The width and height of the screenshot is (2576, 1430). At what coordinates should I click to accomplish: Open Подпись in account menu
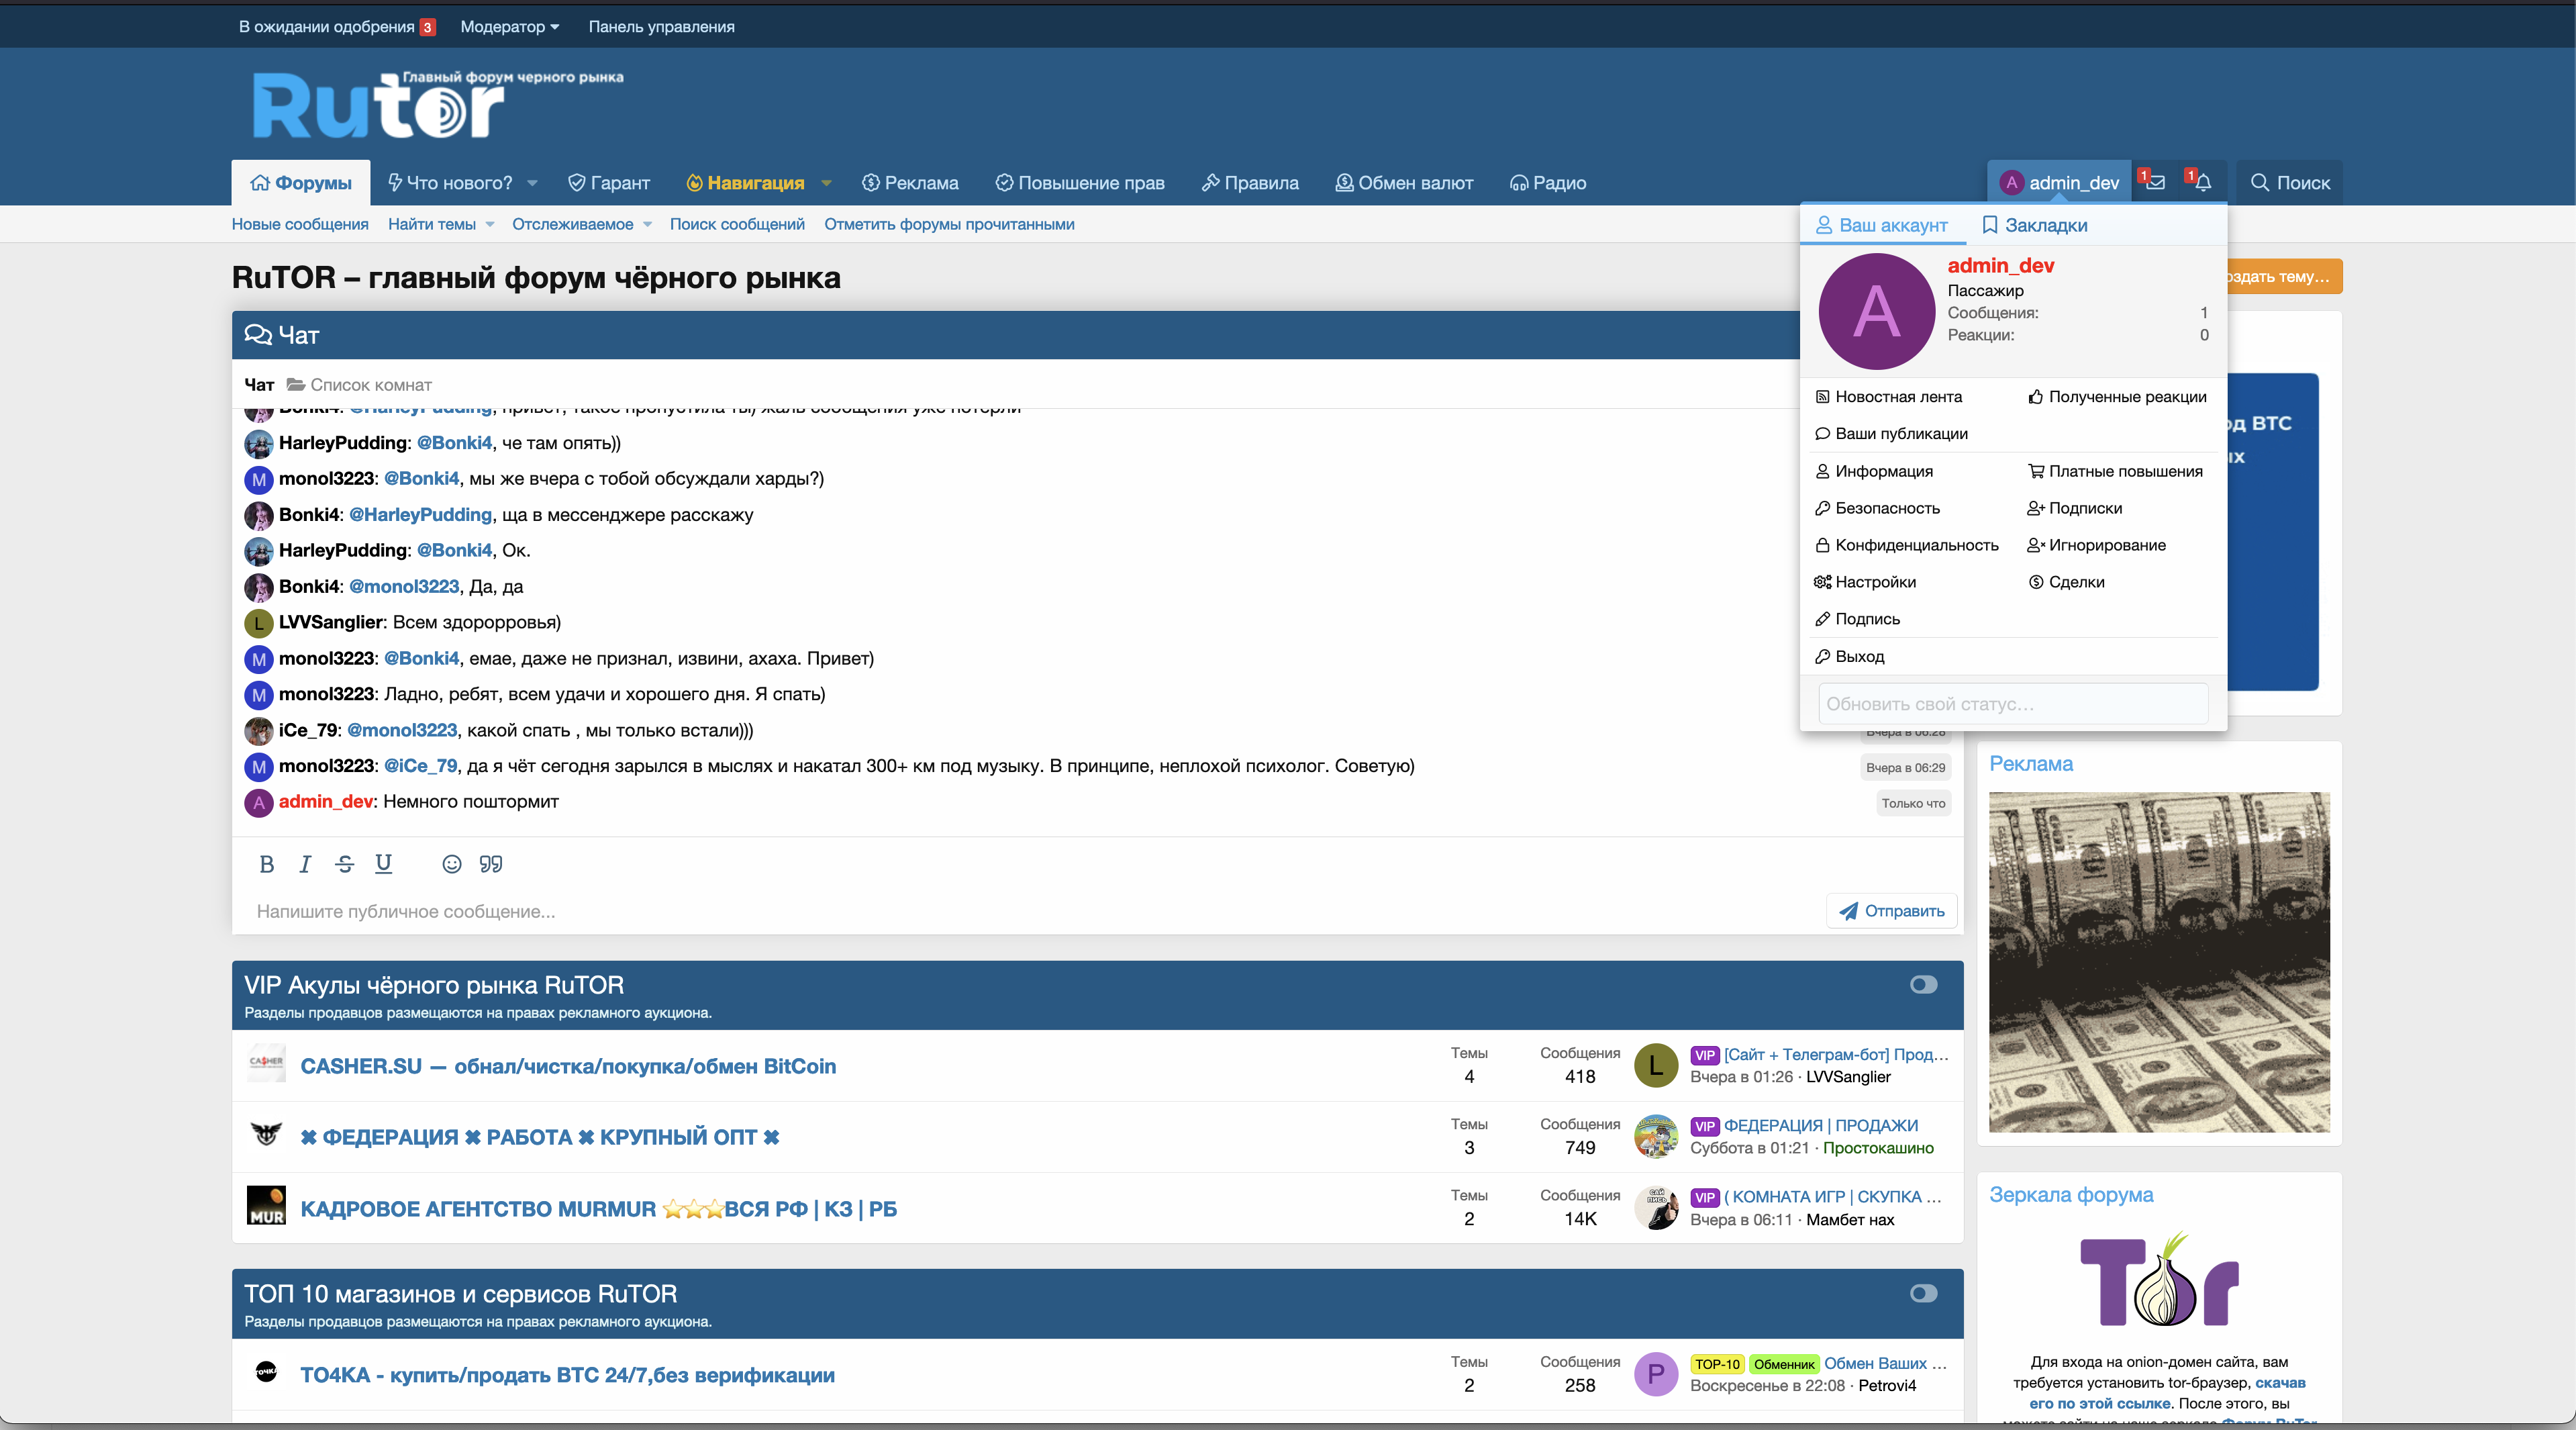pos(1857,619)
